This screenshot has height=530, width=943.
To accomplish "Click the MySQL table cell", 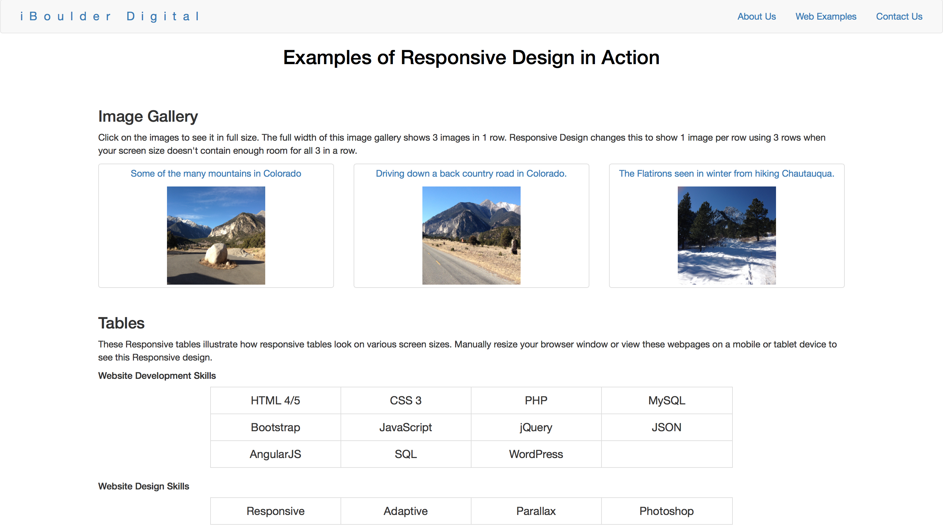I will [x=667, y=400].
